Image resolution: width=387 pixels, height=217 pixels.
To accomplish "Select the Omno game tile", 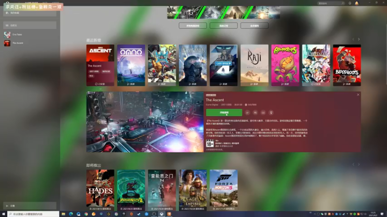I will point(131,65).
